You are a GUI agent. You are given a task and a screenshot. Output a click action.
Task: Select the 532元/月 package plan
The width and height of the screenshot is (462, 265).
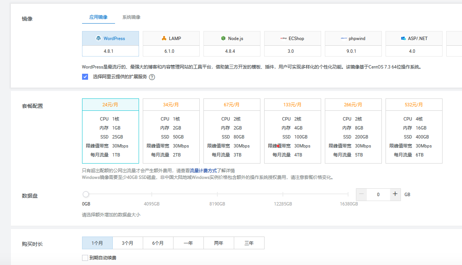click(414, 131)
